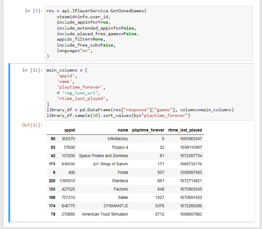
Task: Click row index 42
Action: [x=53, y=156]
